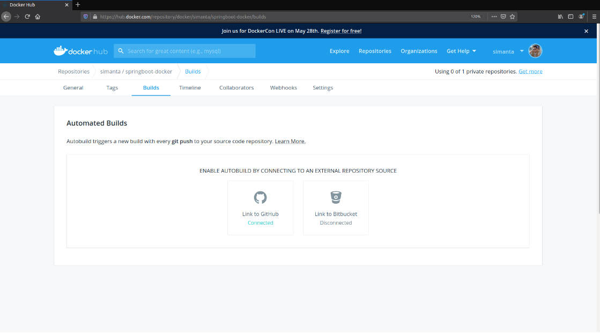Click the GitHub octocat icon
Image resolution: width=600 pixels, height=334 pixels.
(260, 197)
